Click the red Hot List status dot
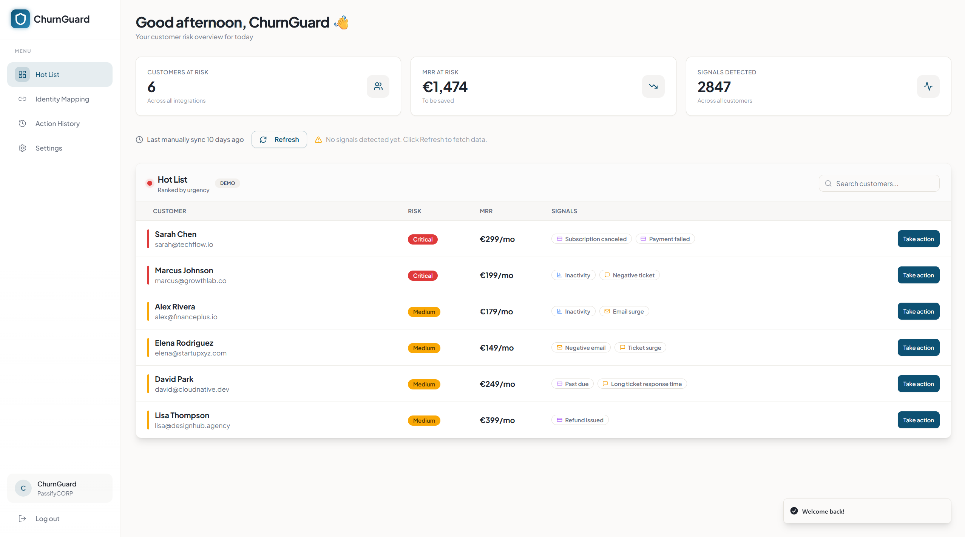 (150, 183)
